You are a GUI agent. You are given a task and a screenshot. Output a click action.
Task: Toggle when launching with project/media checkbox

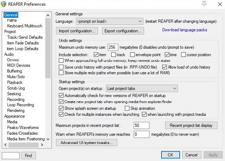tap(144, 114)
